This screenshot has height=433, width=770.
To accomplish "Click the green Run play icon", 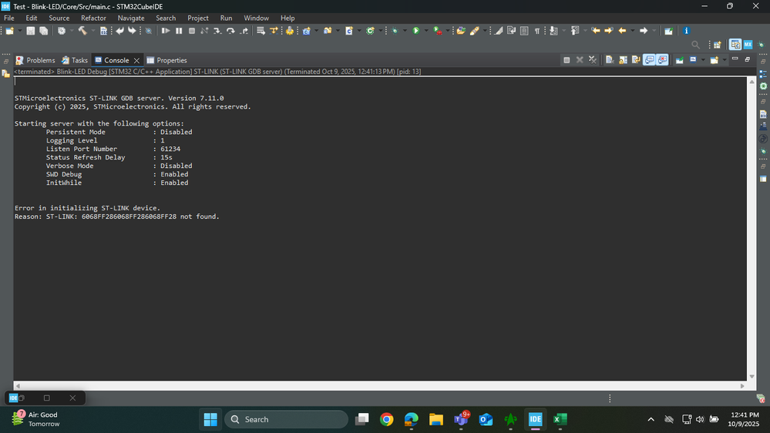I will click(x=416, y=31).
